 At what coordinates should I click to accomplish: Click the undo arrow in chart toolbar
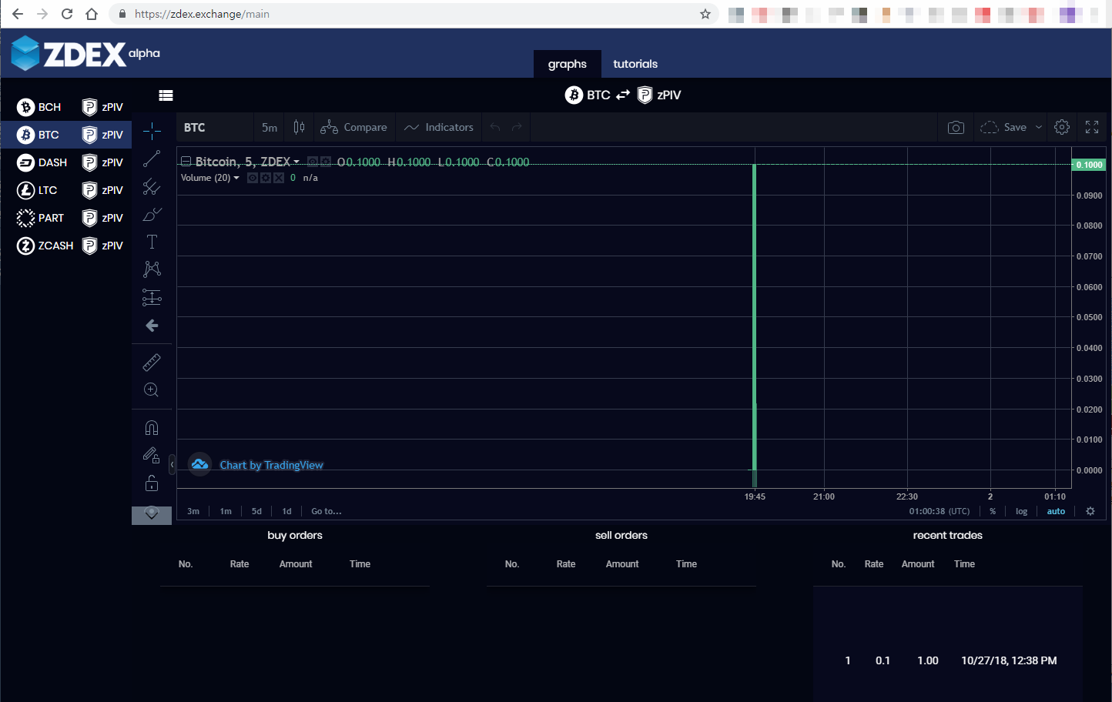495,127
